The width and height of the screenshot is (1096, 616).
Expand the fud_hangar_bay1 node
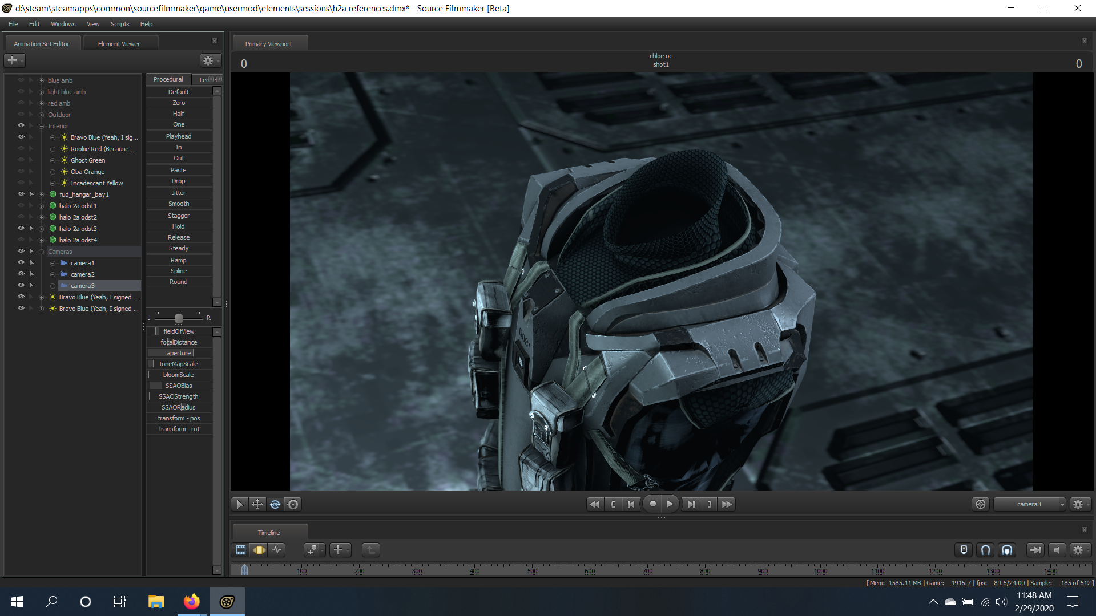pos(41,194)
